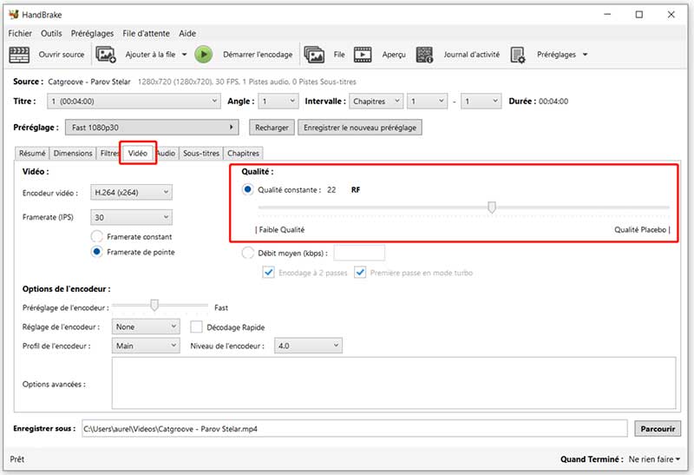Screen dimensions: 694x475
Task: Open the Aide menu
Action: [x=187, y=33]
